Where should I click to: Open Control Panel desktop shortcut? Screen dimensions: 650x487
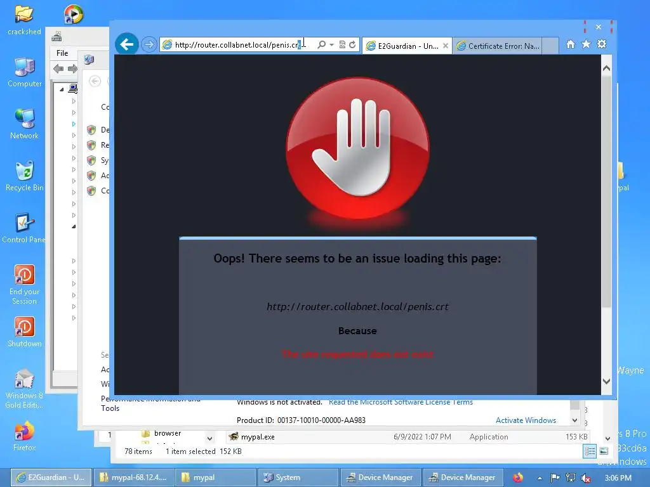pos(23,228)
